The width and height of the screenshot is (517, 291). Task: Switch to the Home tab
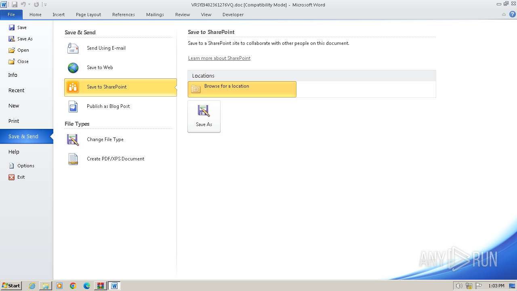click(36, 15)
